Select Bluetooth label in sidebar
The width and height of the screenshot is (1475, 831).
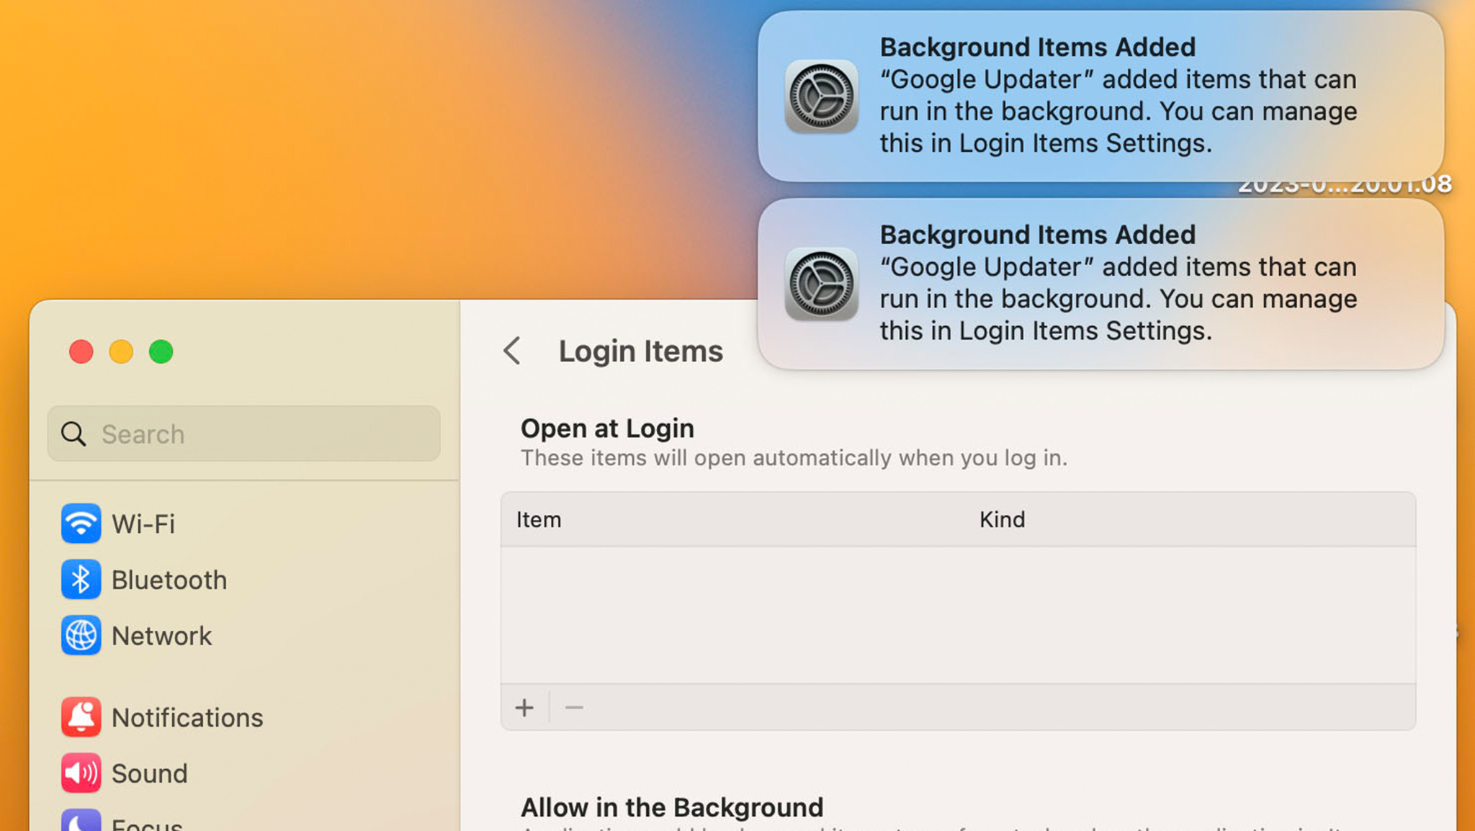[169, 580]
